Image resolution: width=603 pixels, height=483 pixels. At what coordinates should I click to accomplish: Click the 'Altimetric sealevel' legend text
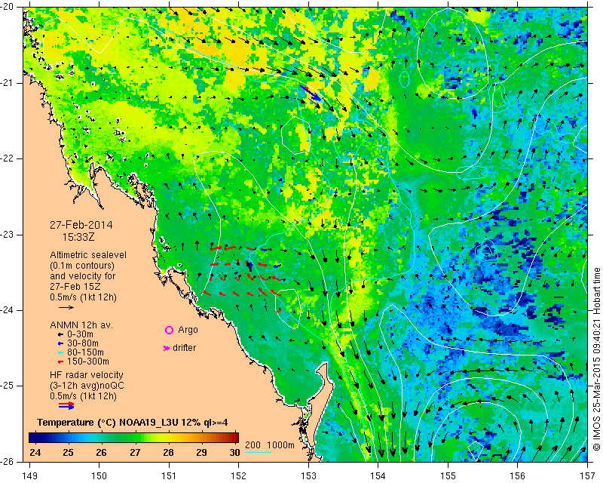(88, 255)
